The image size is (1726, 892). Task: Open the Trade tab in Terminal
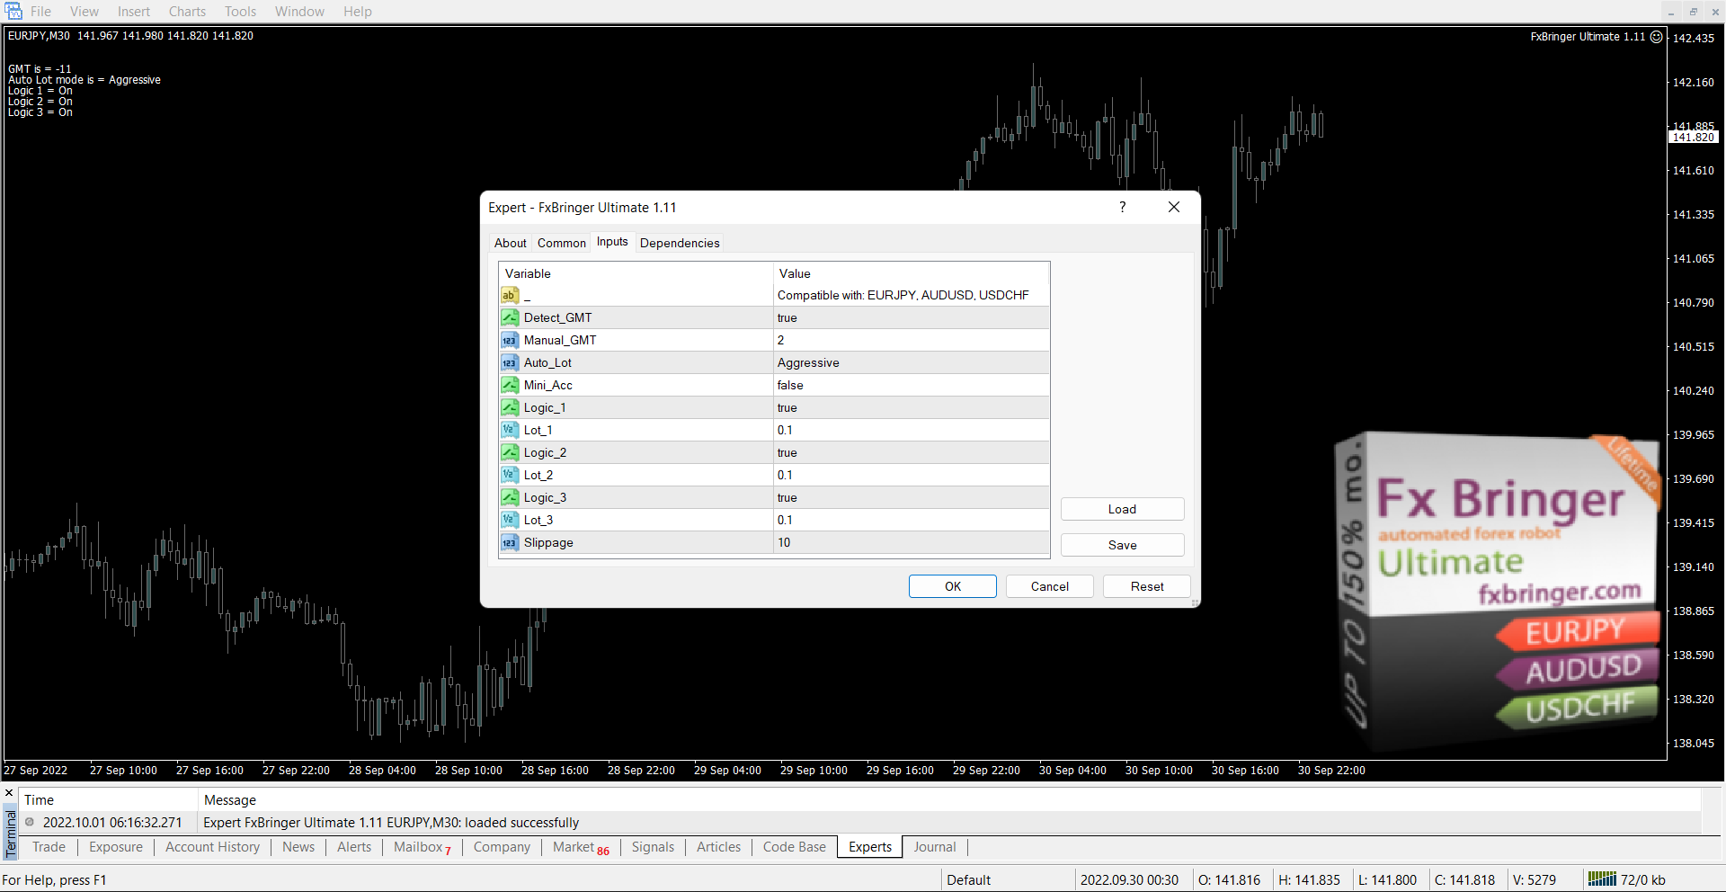[x=49, y=847]
